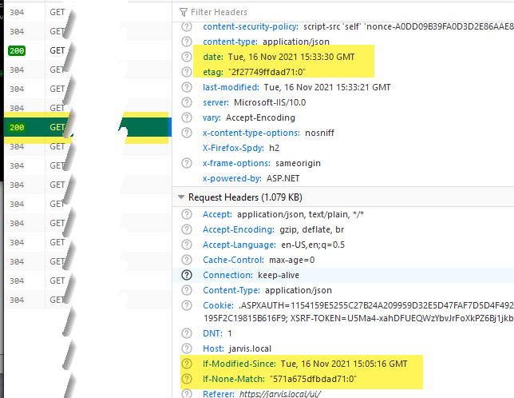Image resolution: width=514 pixels, height=398 pixels.
Task: Open help icon for last-modified header
Action: pos(187,87)
